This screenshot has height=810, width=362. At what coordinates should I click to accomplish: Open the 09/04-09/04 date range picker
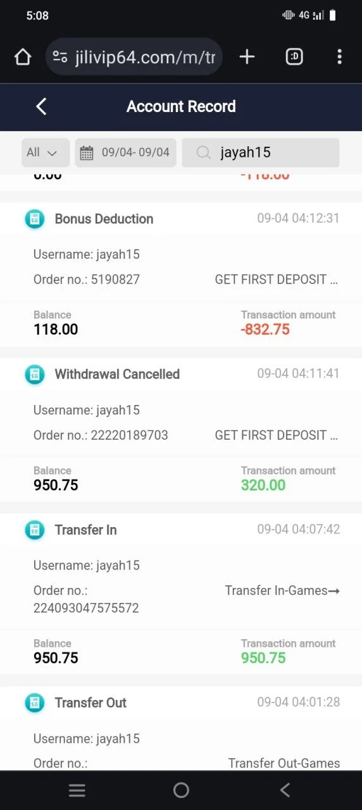point(125,153)
